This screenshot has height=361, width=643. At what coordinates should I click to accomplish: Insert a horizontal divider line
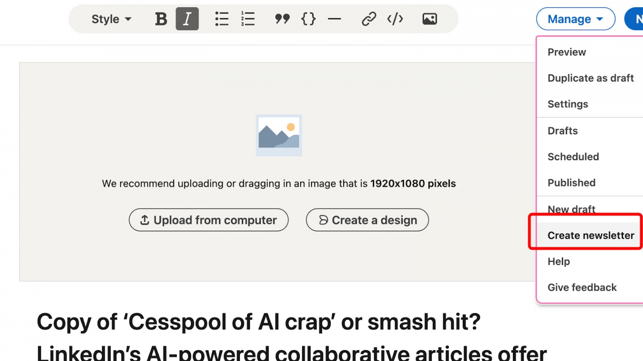click(x=334, y=18)
